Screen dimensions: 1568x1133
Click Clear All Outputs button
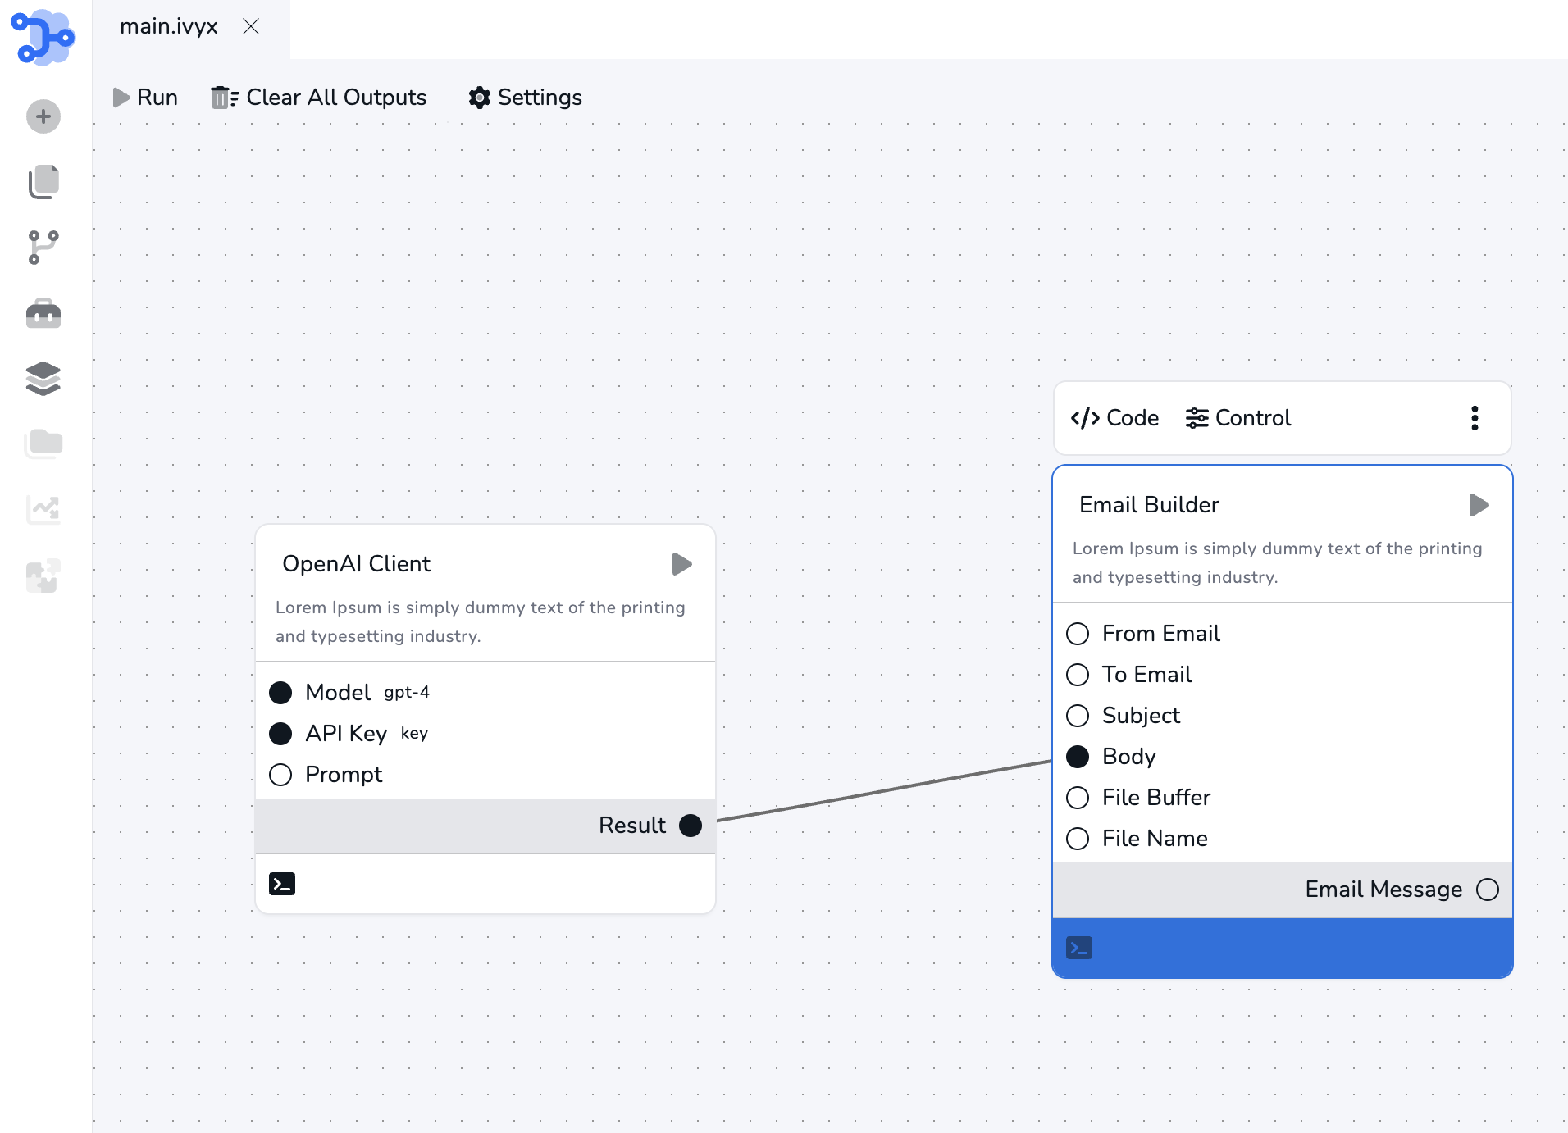[x=319, y=98]
